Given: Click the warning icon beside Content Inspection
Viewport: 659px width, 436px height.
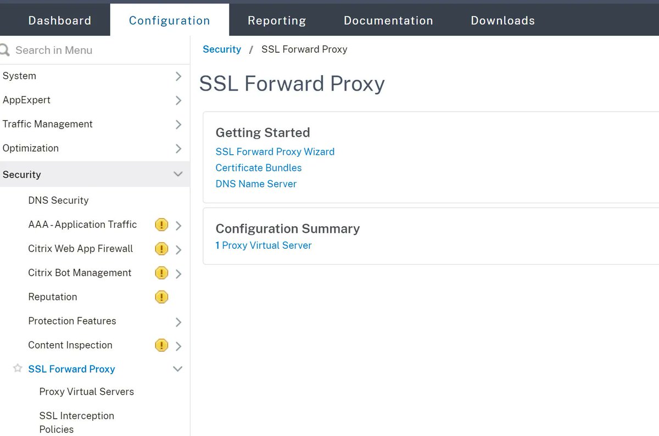Looking at the screenshot, I should point(161,345).
